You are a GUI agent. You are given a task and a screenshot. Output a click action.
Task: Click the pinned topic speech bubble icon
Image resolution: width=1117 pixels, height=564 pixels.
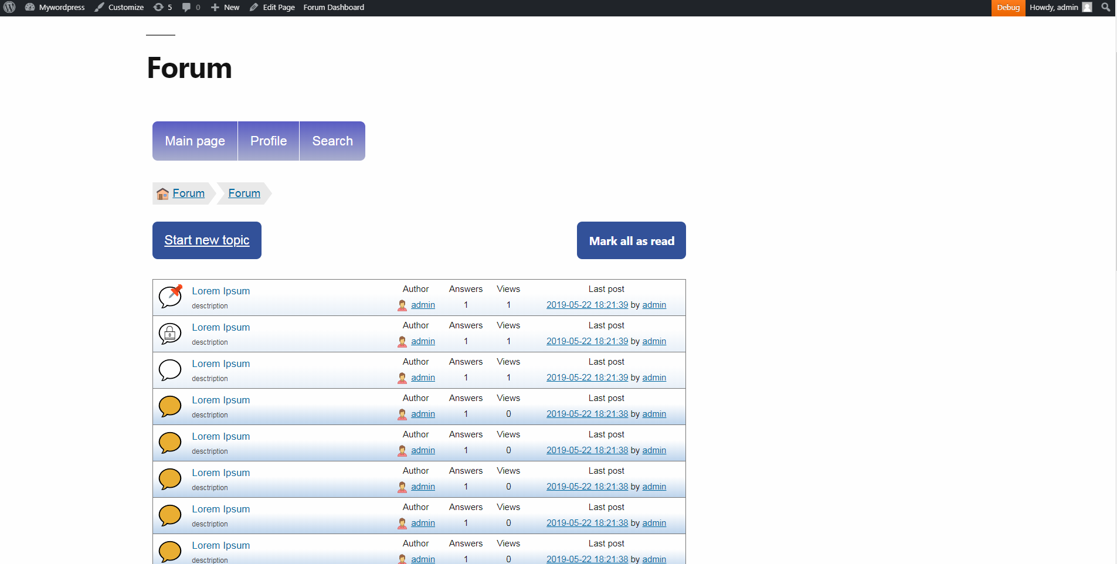click(x=171, y=296)
